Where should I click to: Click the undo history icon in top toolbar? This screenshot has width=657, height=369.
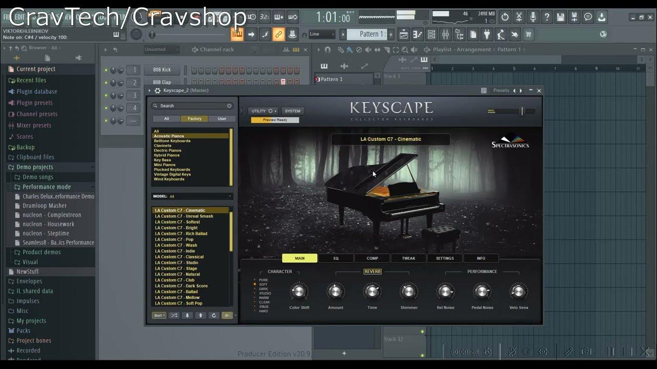pos(505,17)
